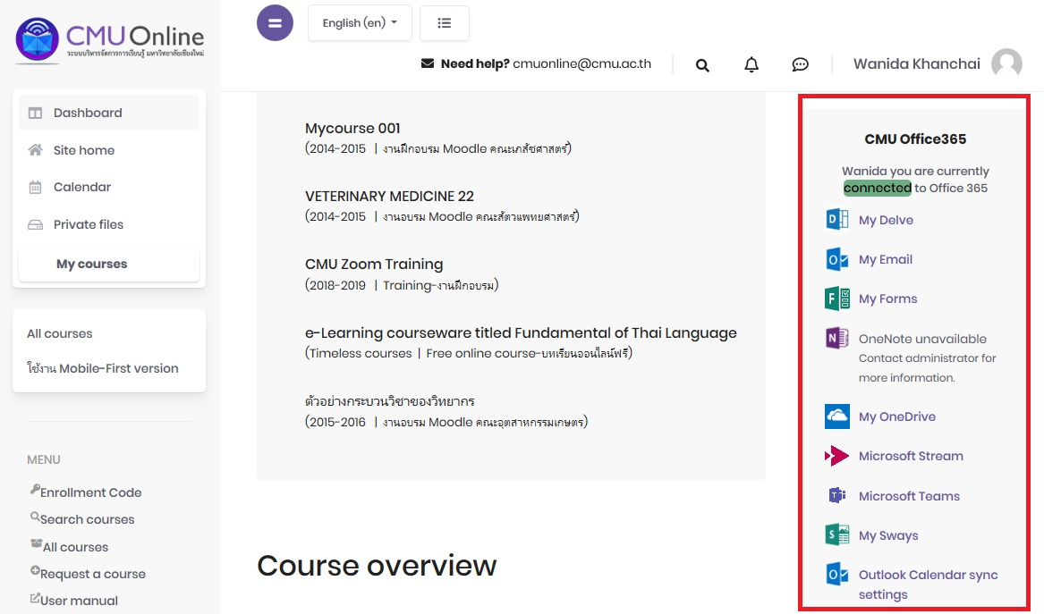The height and width of the screenshot is (614, 1044).
Task: Open the User manual link
Action: 79,601
